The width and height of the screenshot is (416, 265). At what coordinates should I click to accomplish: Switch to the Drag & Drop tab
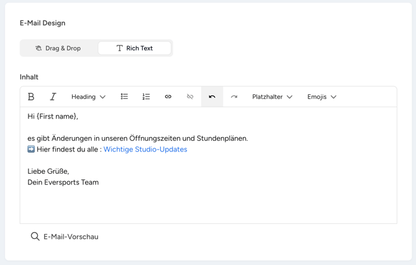[58, 48]
